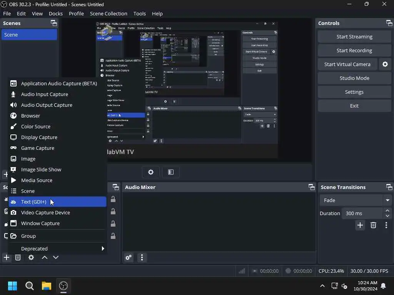Open the Scene Collection menu

point(109,13)
